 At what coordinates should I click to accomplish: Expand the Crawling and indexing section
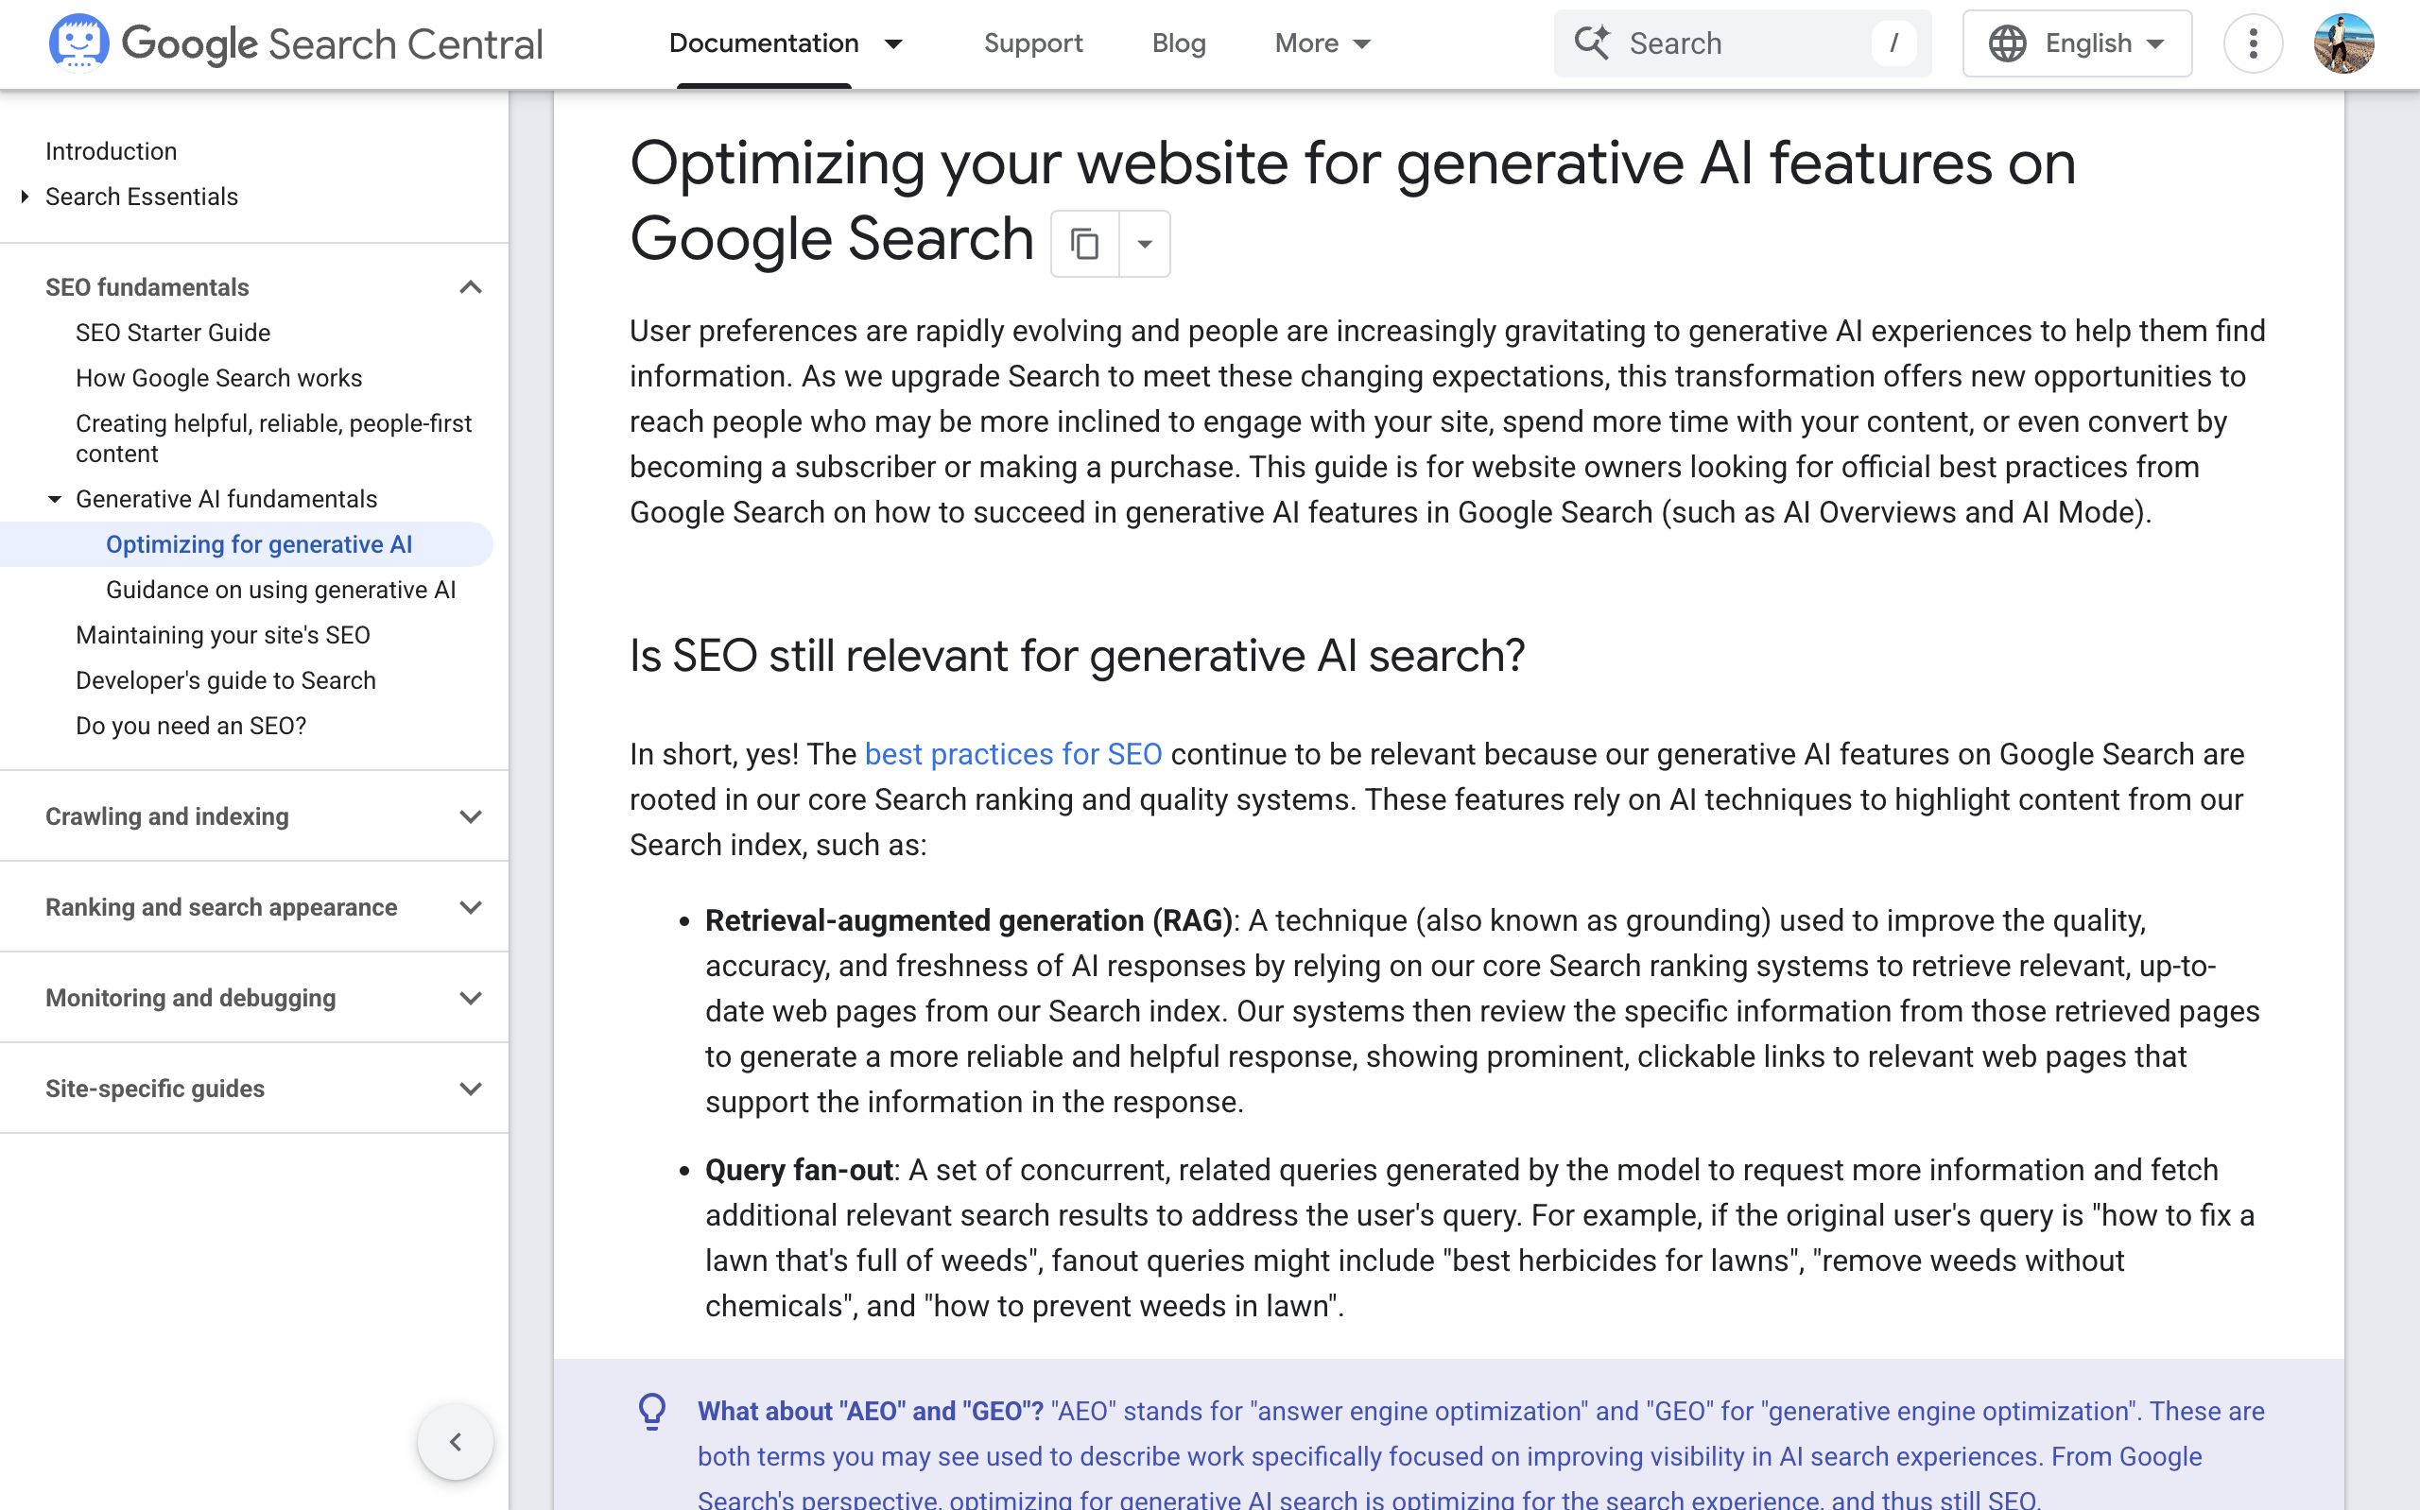pos(471,817)
